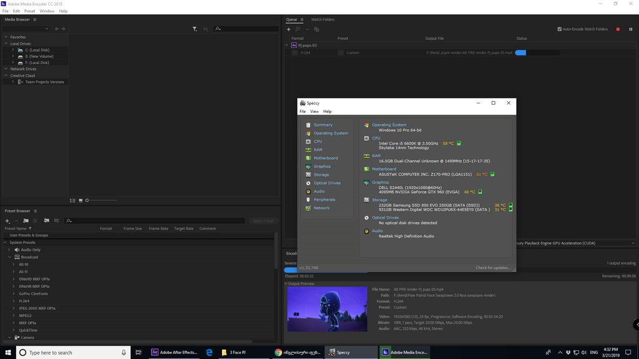The width and height of the screenshot is (639, 359).
Task: Pause the encoding queue
Action: pyautogui.click(x=631, y=29)
